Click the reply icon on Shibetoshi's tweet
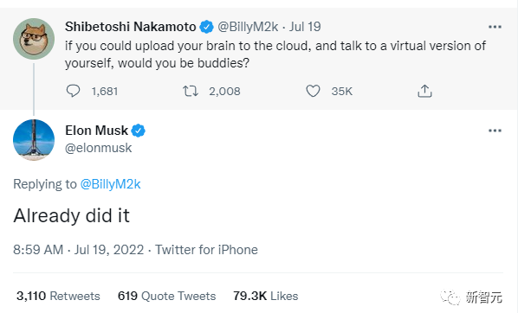518x313 pixels. click(x=73, y=91)
